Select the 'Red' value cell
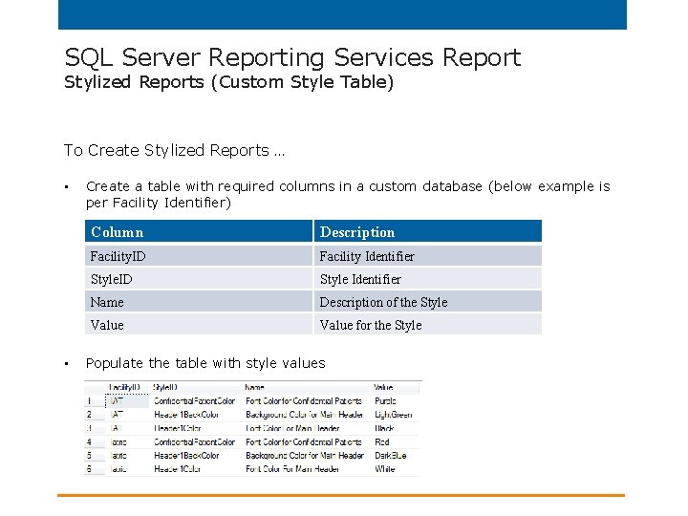 coord(381,441)
